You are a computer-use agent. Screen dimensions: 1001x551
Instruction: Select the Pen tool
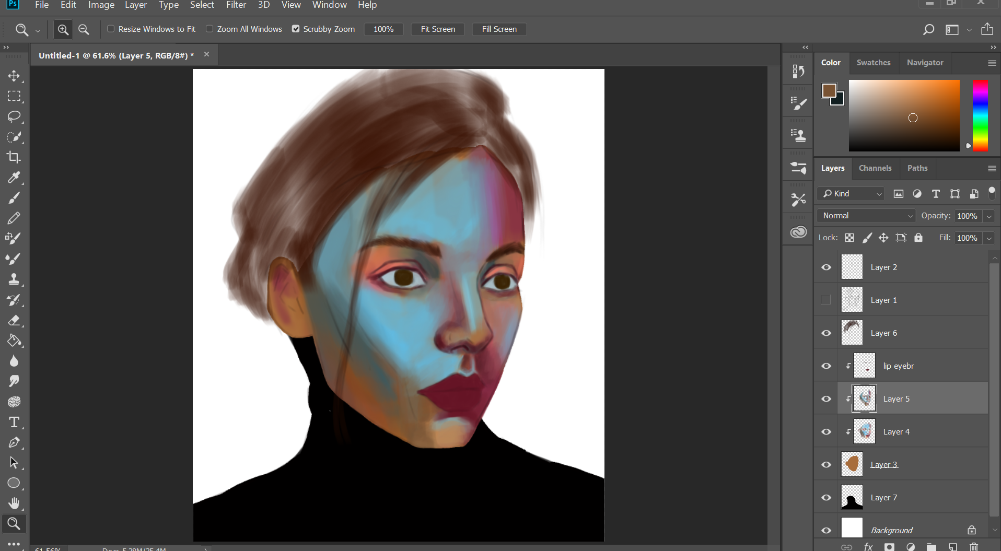(14, 442)
